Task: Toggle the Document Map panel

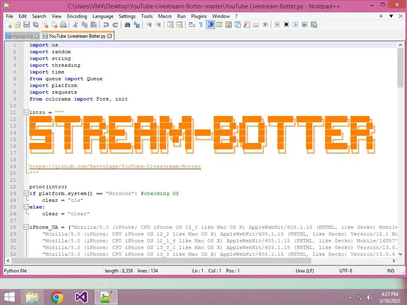Action: tap(229, 25)
